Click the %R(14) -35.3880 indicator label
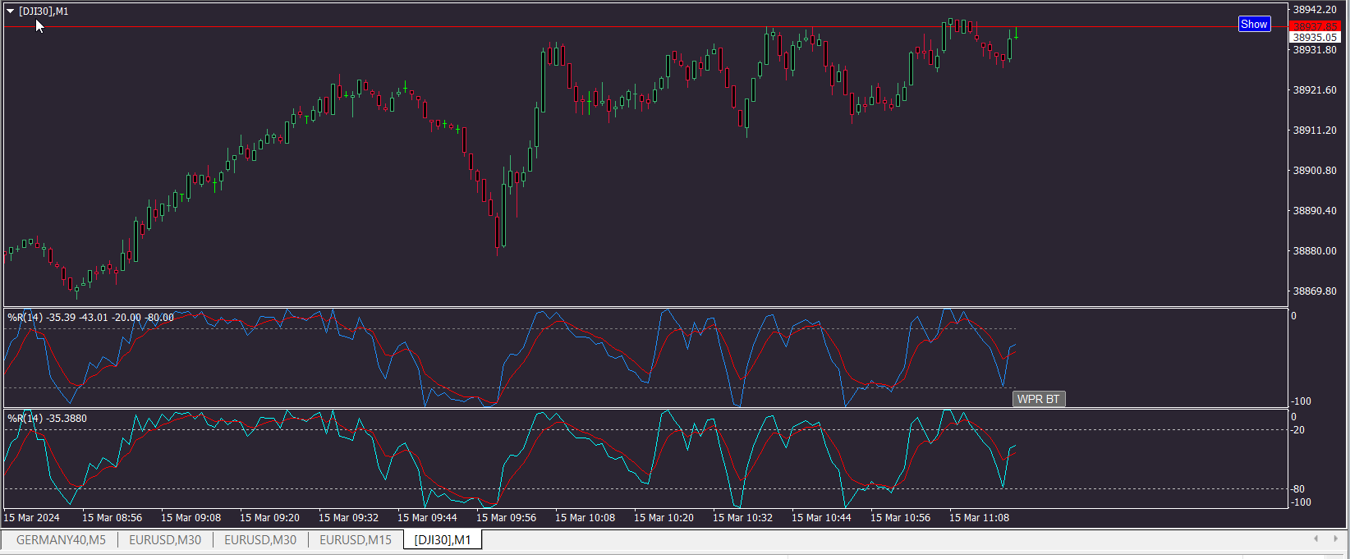1350x559 pixels. coord(48,419)
